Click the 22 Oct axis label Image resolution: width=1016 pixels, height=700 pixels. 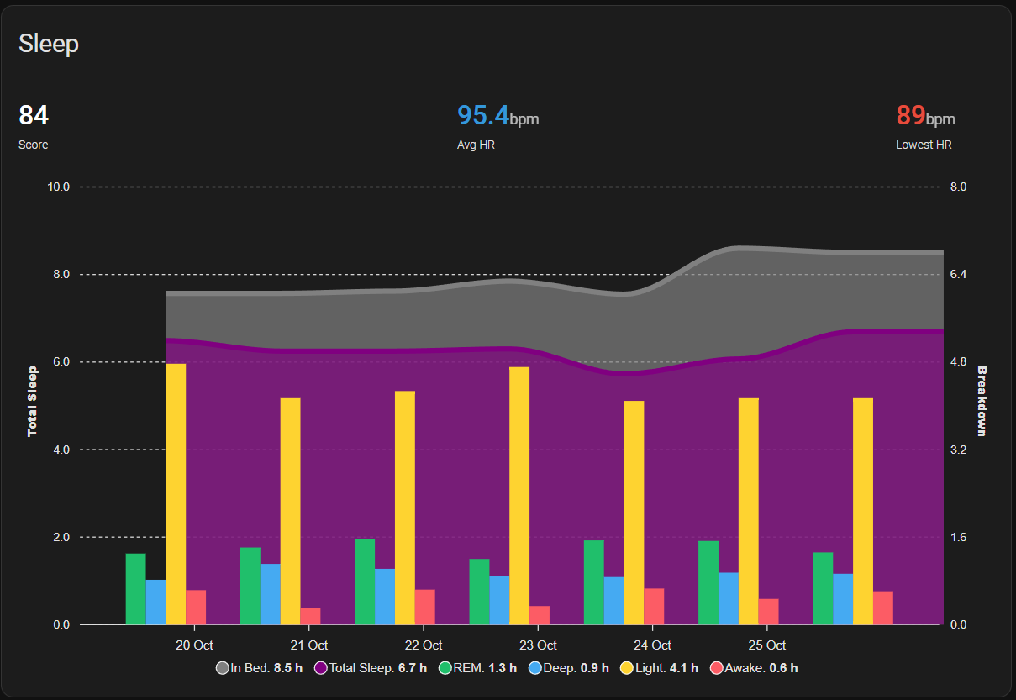tap(423, 645)
